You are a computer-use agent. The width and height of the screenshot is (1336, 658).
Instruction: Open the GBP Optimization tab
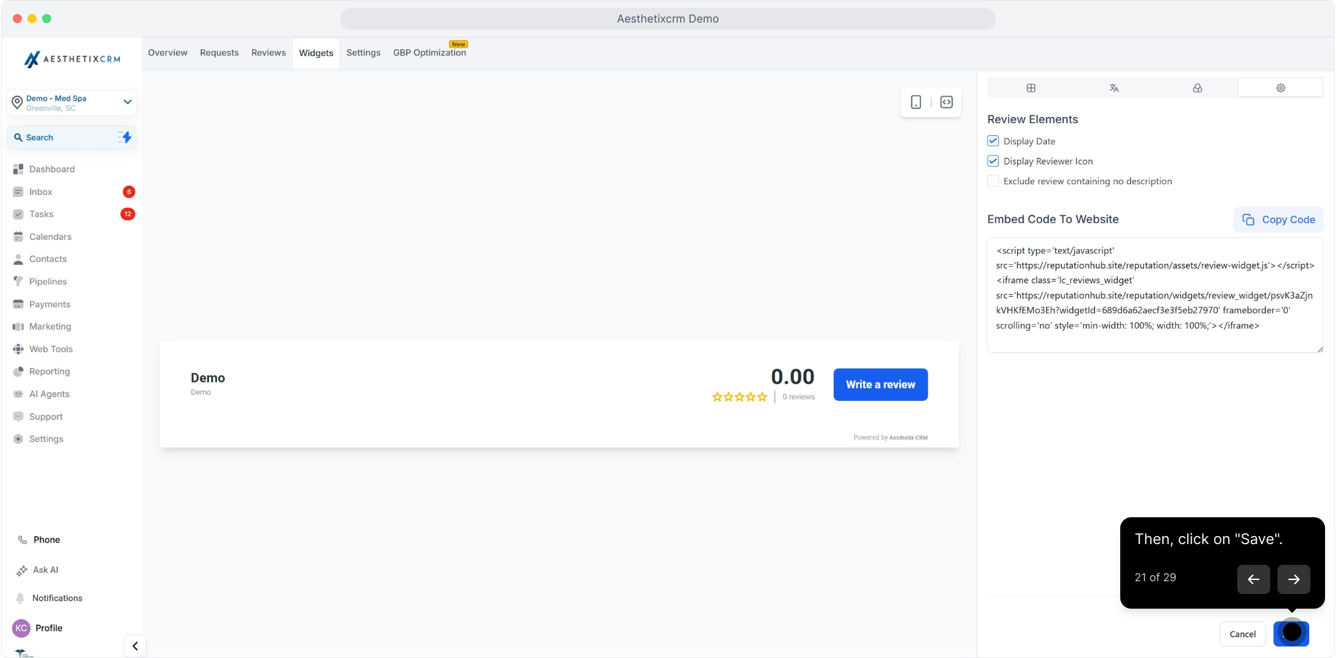click(430, 52)
